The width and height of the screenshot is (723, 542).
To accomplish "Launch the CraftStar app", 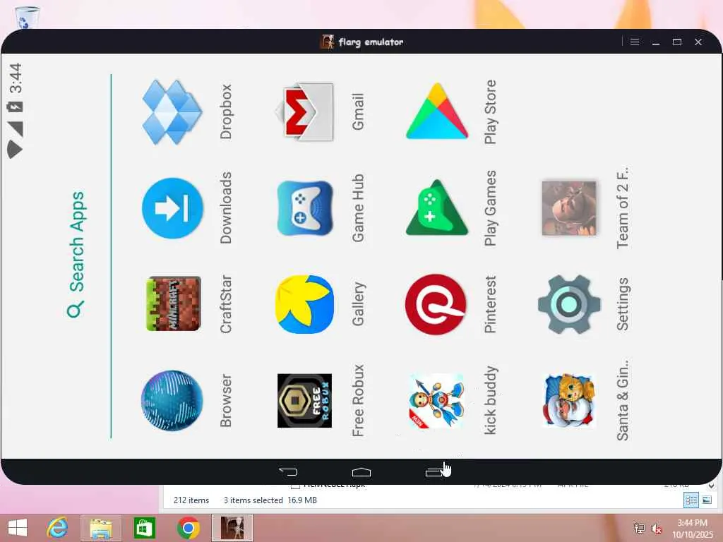I will tap(174, 303).
